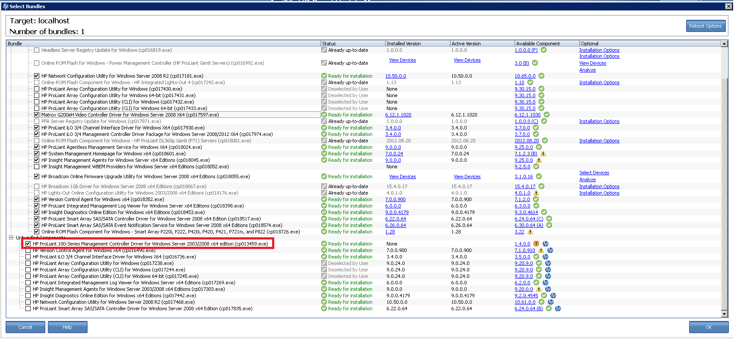Click the green check icon beside 6.12.1.1030

click(x=546, y=115)
